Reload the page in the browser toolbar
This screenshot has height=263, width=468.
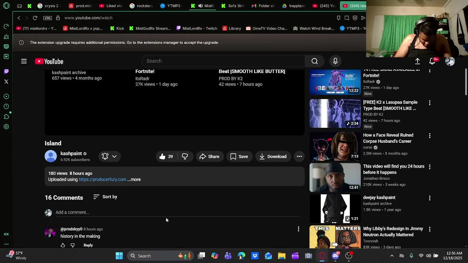pyautogui.click(x=35, y=18)
